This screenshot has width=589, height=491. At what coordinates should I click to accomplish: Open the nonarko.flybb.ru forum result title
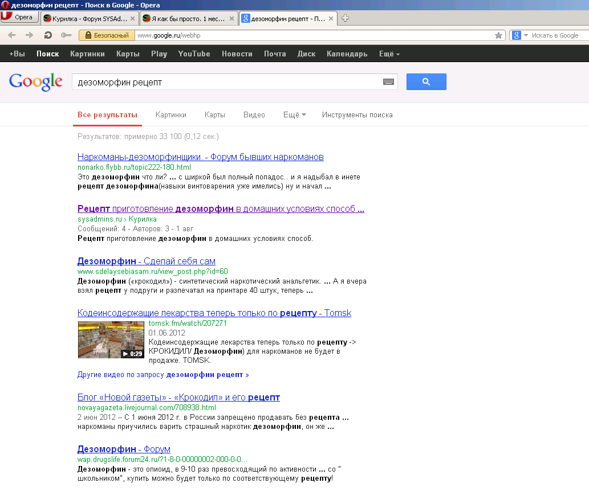tap(201, 157)
